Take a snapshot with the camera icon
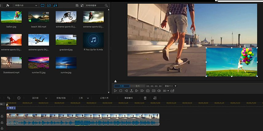The width and height of the screenshot is (263, 131). point(148,91)
